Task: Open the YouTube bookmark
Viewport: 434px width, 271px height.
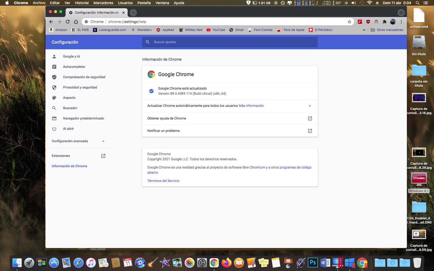Action: pyautogui.click(x=216, y=30)
